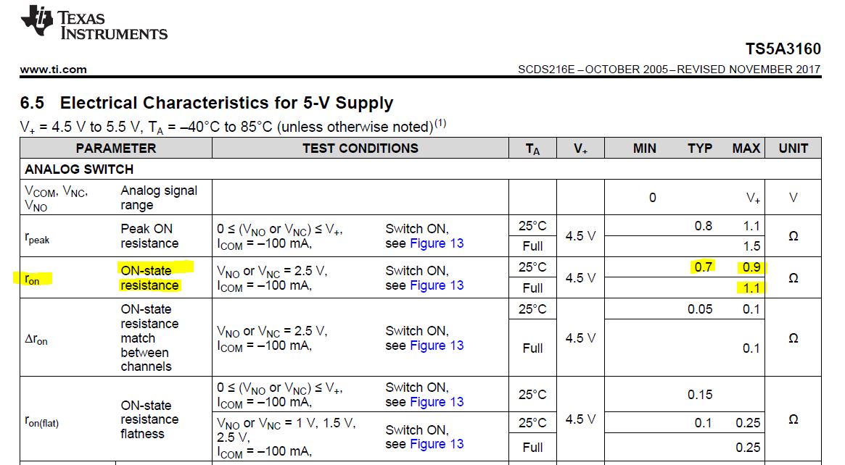Click the TEST CONDITIONS column header
The width and height of the screenshot is (845, 465).
pos(360,148)
